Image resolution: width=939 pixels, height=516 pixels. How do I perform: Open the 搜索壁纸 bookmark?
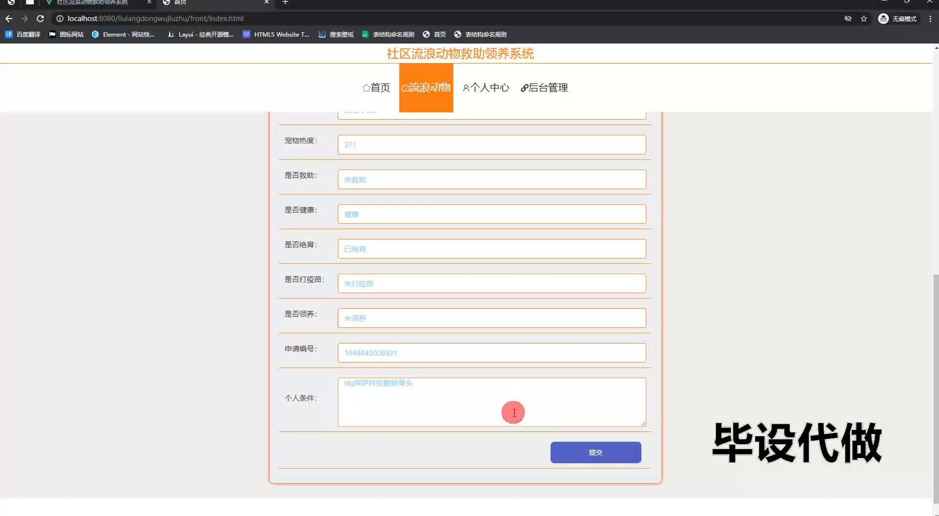336,34
